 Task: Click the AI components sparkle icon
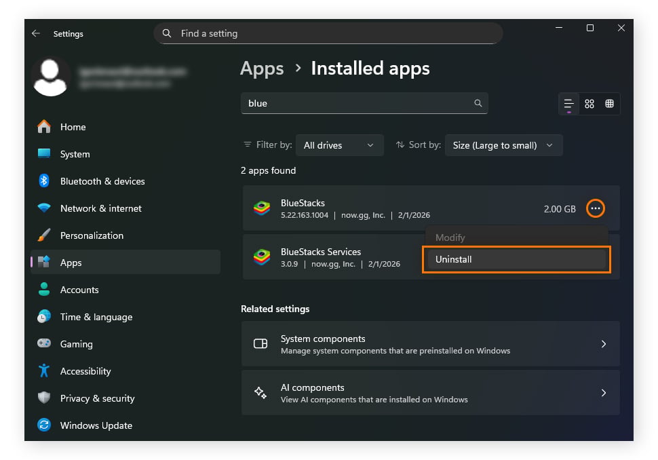(260, 393)
